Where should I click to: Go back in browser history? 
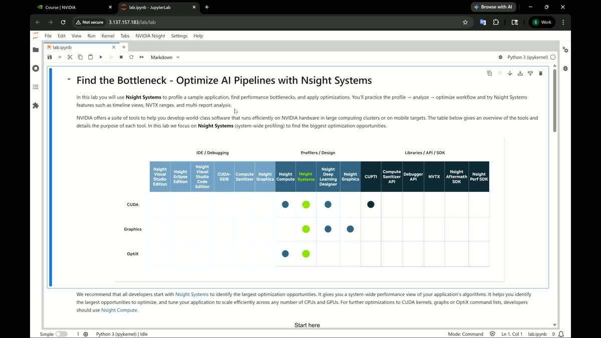click(x=38, y=22)
